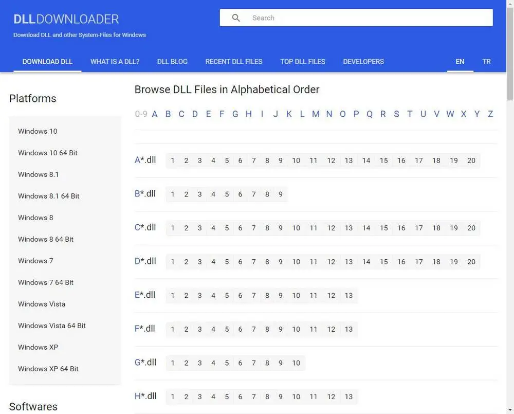Open page 6 of F*.dll

coord(240,329)
